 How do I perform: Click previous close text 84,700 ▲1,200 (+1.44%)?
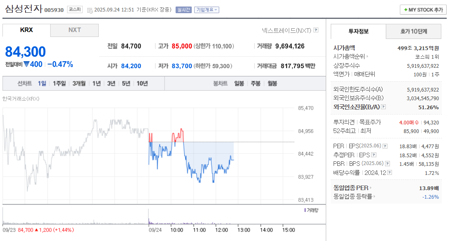pos(46,230)
